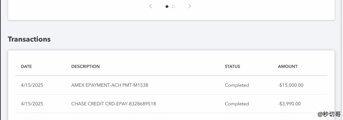This screenshot has height=120, width=343.
Task: Switch to the second hollow pagination dot
Action: 173,7
